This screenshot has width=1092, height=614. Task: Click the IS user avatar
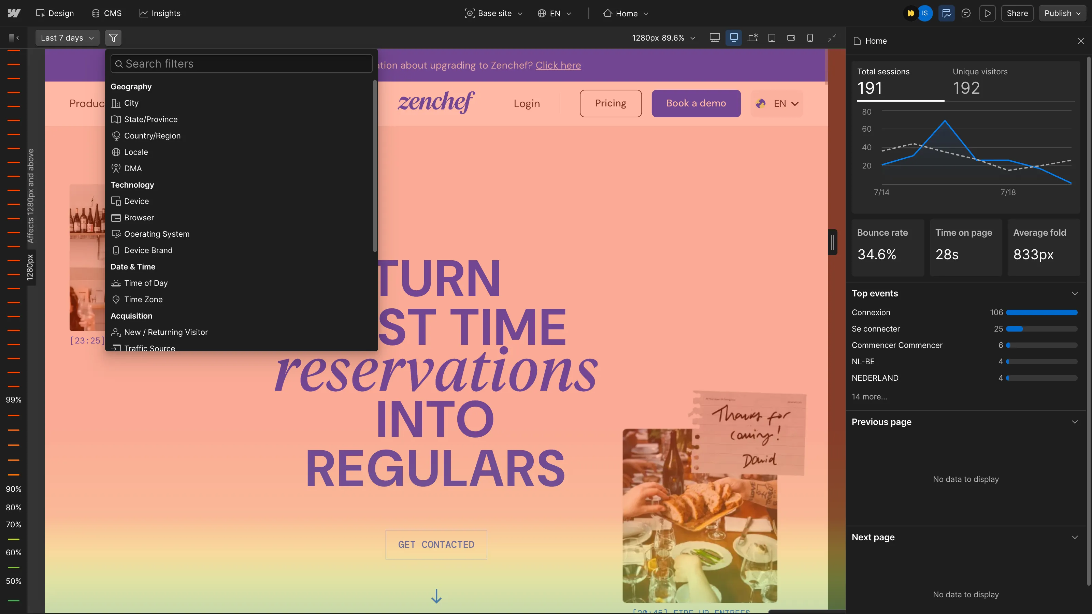pos(925,13)
